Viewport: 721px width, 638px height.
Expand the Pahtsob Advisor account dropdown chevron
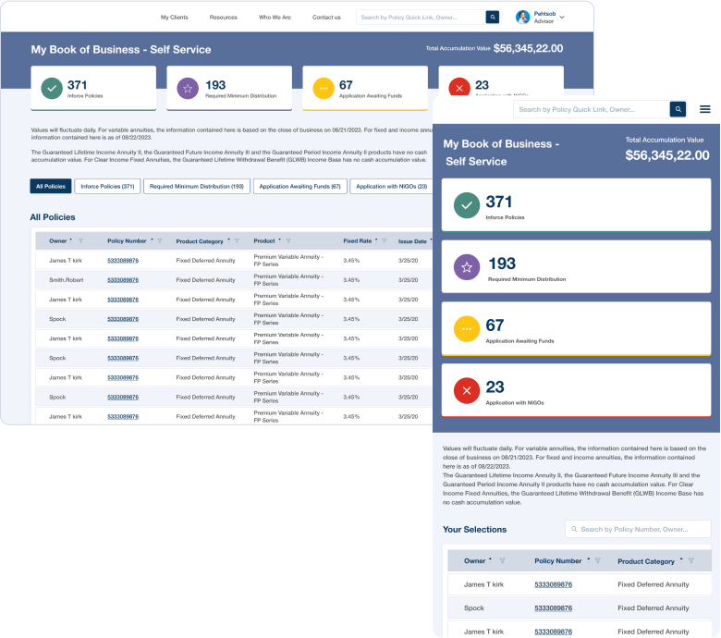tap(562, 18)
